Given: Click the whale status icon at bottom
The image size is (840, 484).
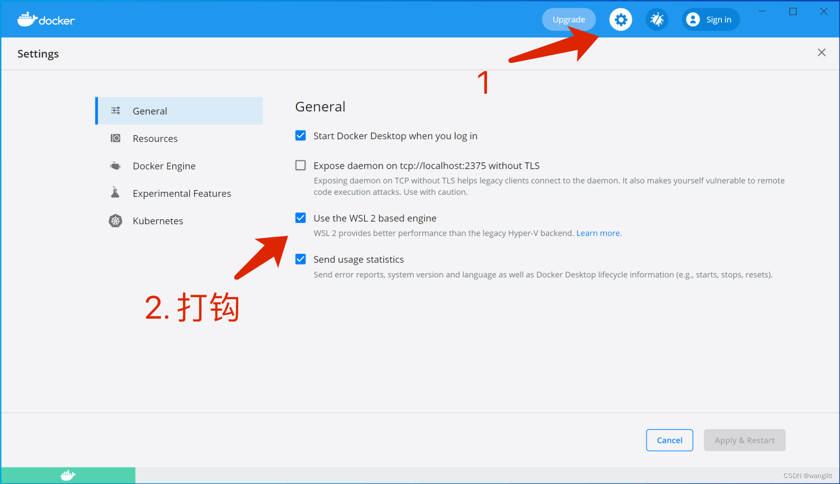Looking at the screenshot, I should [68, 475].
